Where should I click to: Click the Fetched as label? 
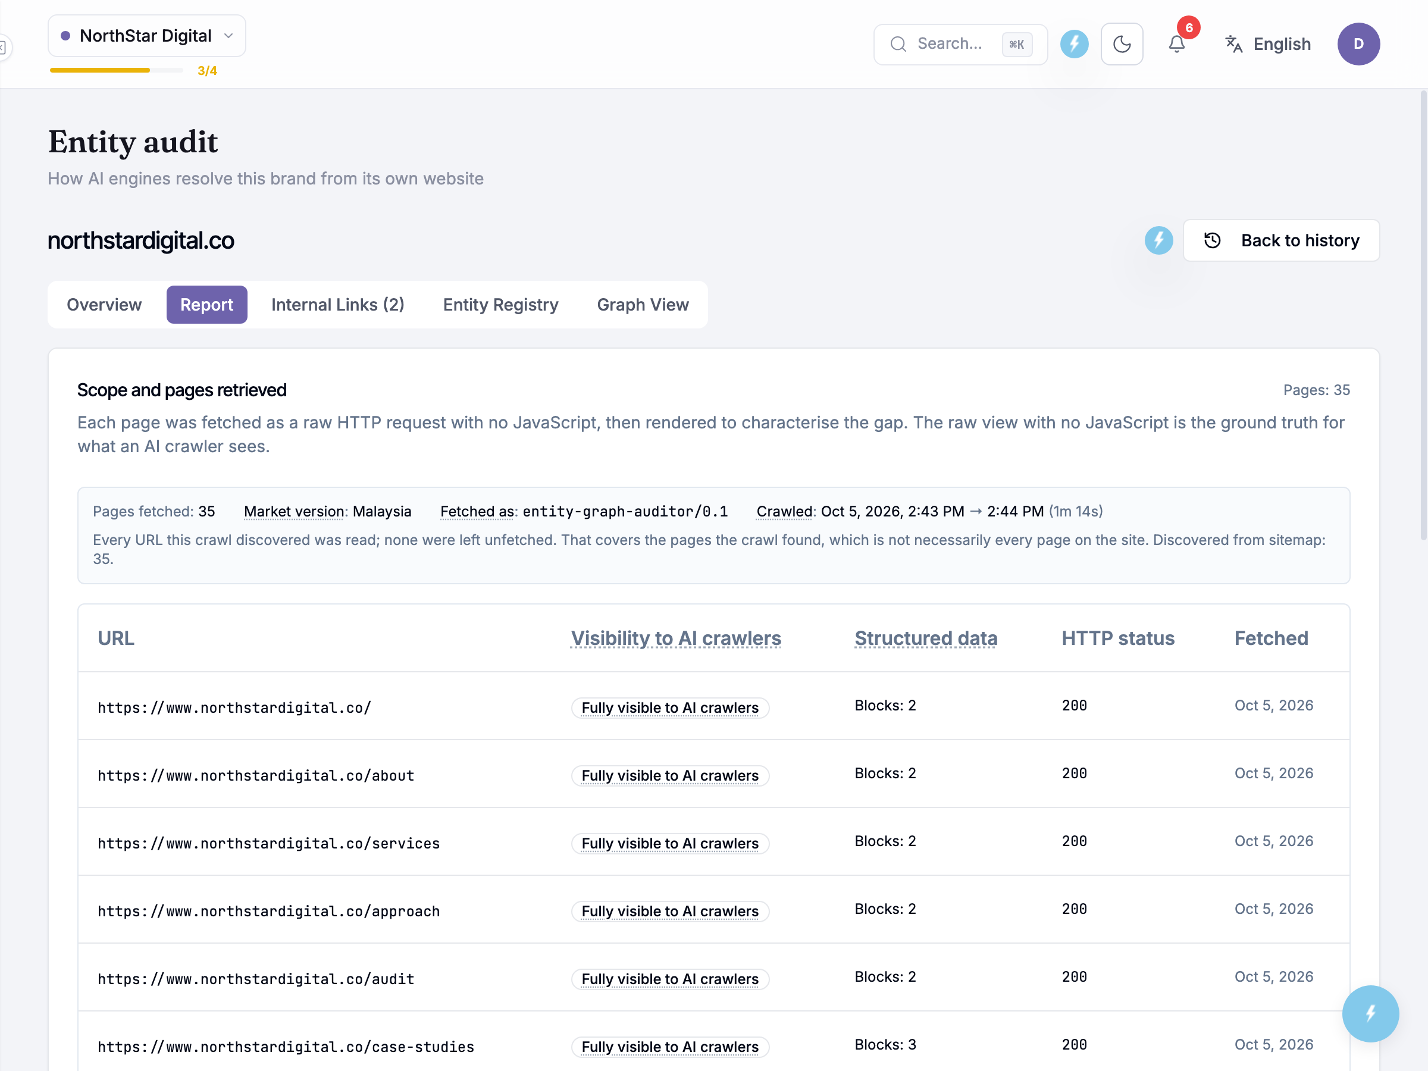point(477,511)
